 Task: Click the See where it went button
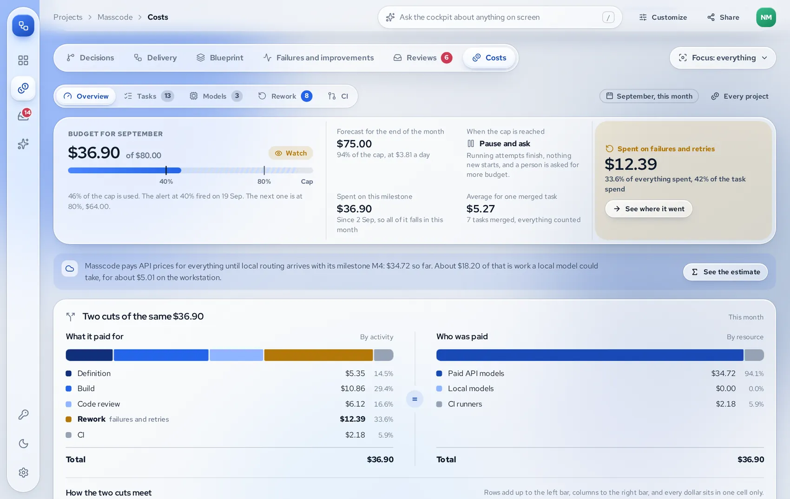click(x=648, y=209)
